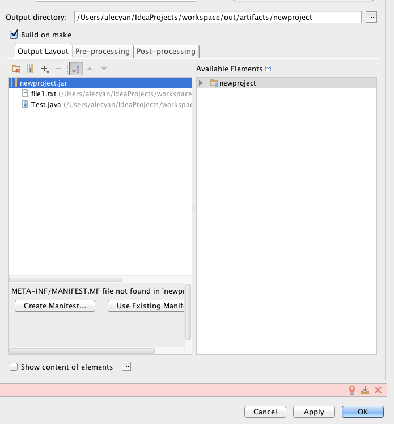Toggle Sort Elements by Names
Image resolution: width=394 pixels, height=424 pixels.
pyautogui.click(x=76, y=69)
